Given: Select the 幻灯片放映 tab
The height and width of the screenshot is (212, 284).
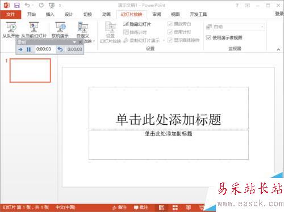Looking at the screenshot, I should click(x=131, y=14).
